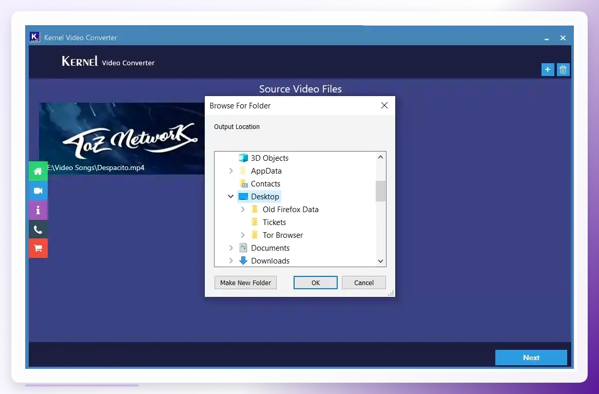Click the Make New Folder button

point(245,283)
